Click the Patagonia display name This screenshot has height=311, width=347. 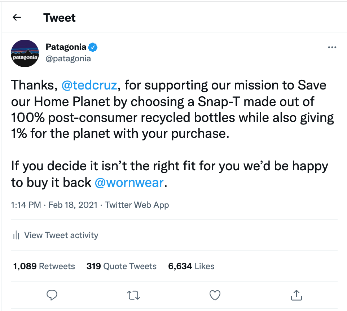click(66, 47)
